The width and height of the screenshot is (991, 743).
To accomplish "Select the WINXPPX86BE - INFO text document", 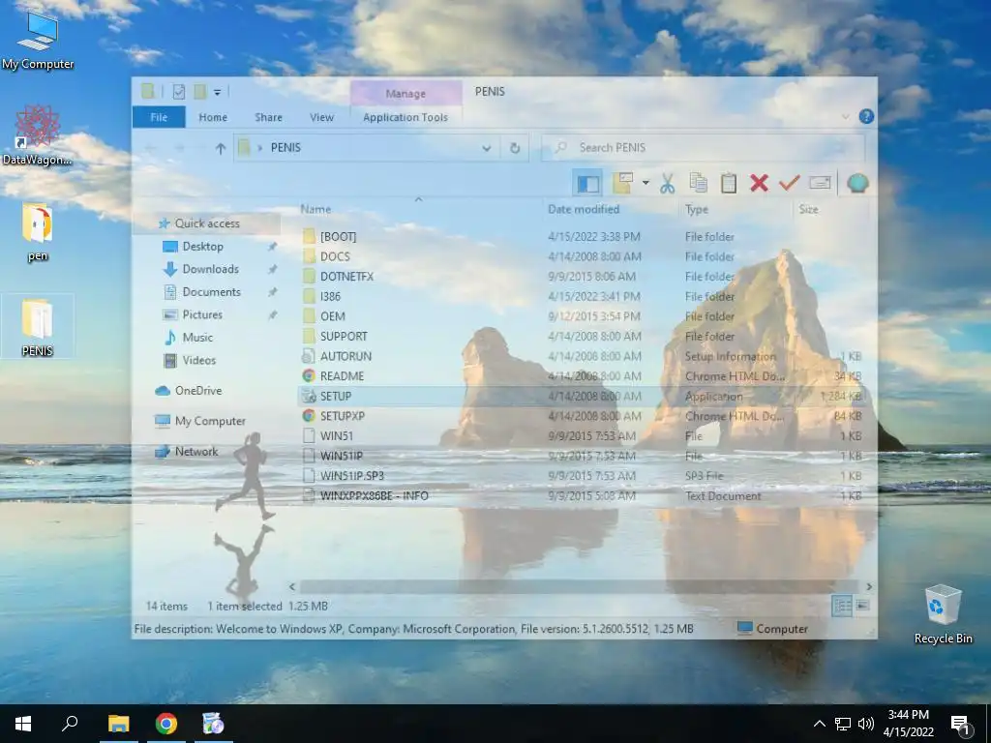I will (x=375, y=496).
